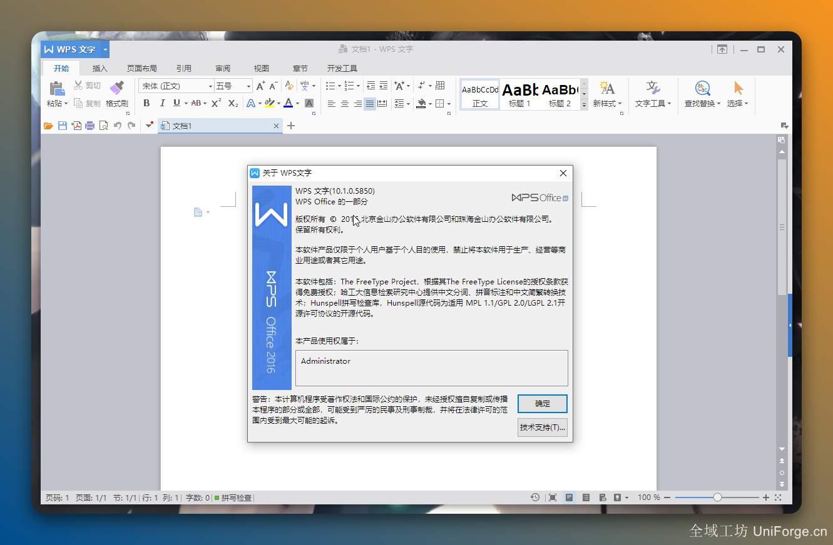Switch to the 开发工具 (Developer) tab
This screenshot has height=545, width=833.
[x=342, y=68]
